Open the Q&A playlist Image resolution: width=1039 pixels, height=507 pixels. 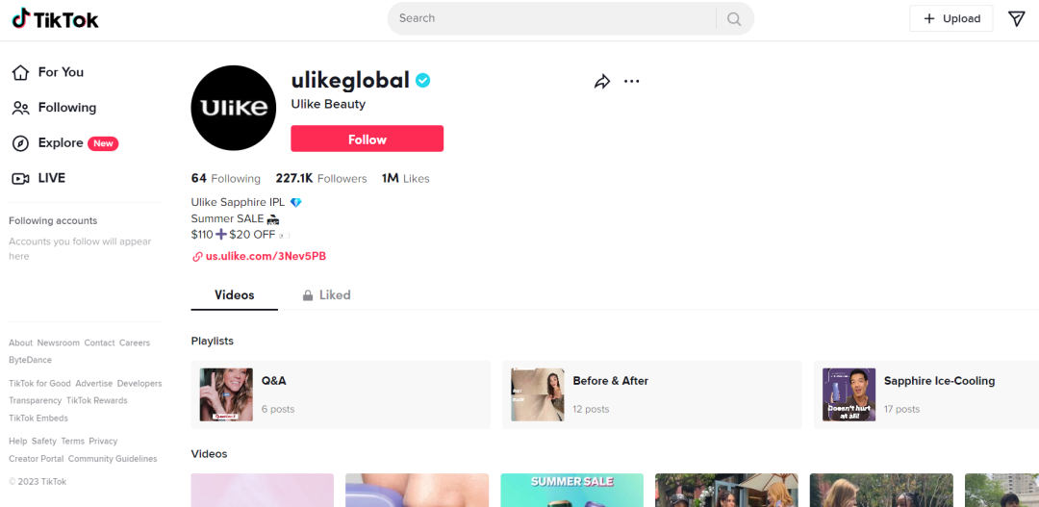341,395
